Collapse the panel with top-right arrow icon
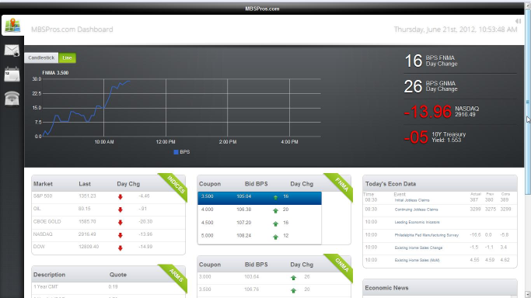Viewport: 531px width, 298px height. [518, 21]
